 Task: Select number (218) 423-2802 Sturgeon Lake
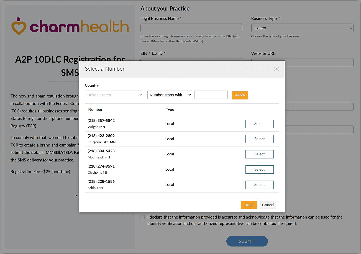[x=259, y=139]
